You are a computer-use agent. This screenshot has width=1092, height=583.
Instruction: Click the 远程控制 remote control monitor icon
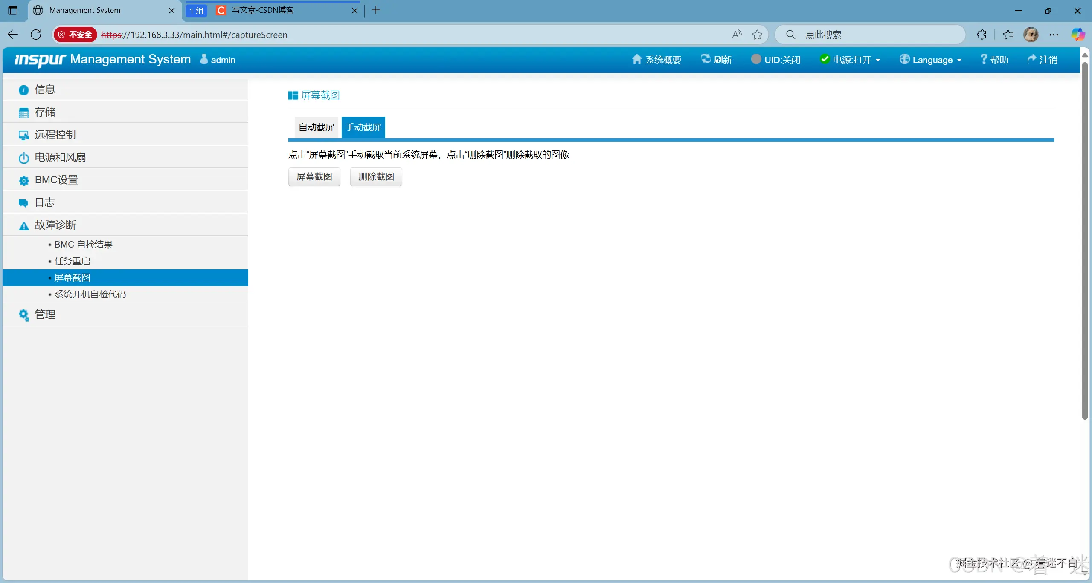tap(23, 135)
